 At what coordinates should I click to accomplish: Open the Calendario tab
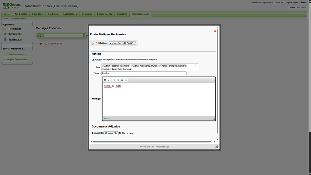(x=37, y=14)
